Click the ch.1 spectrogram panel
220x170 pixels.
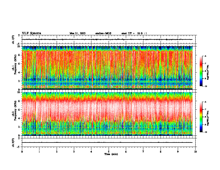[107, 68]
